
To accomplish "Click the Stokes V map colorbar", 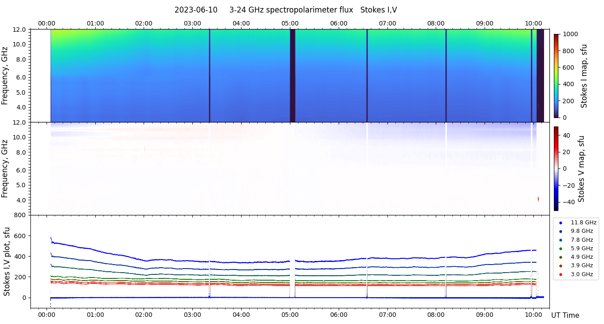I will 556,168.
